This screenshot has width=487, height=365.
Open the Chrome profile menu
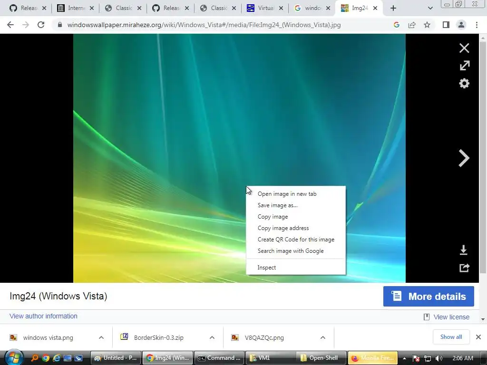[461, 25]
